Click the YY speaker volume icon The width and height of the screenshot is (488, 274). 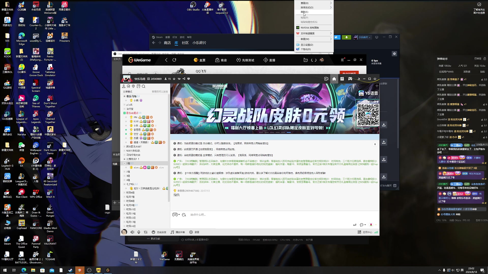(132, 232)
